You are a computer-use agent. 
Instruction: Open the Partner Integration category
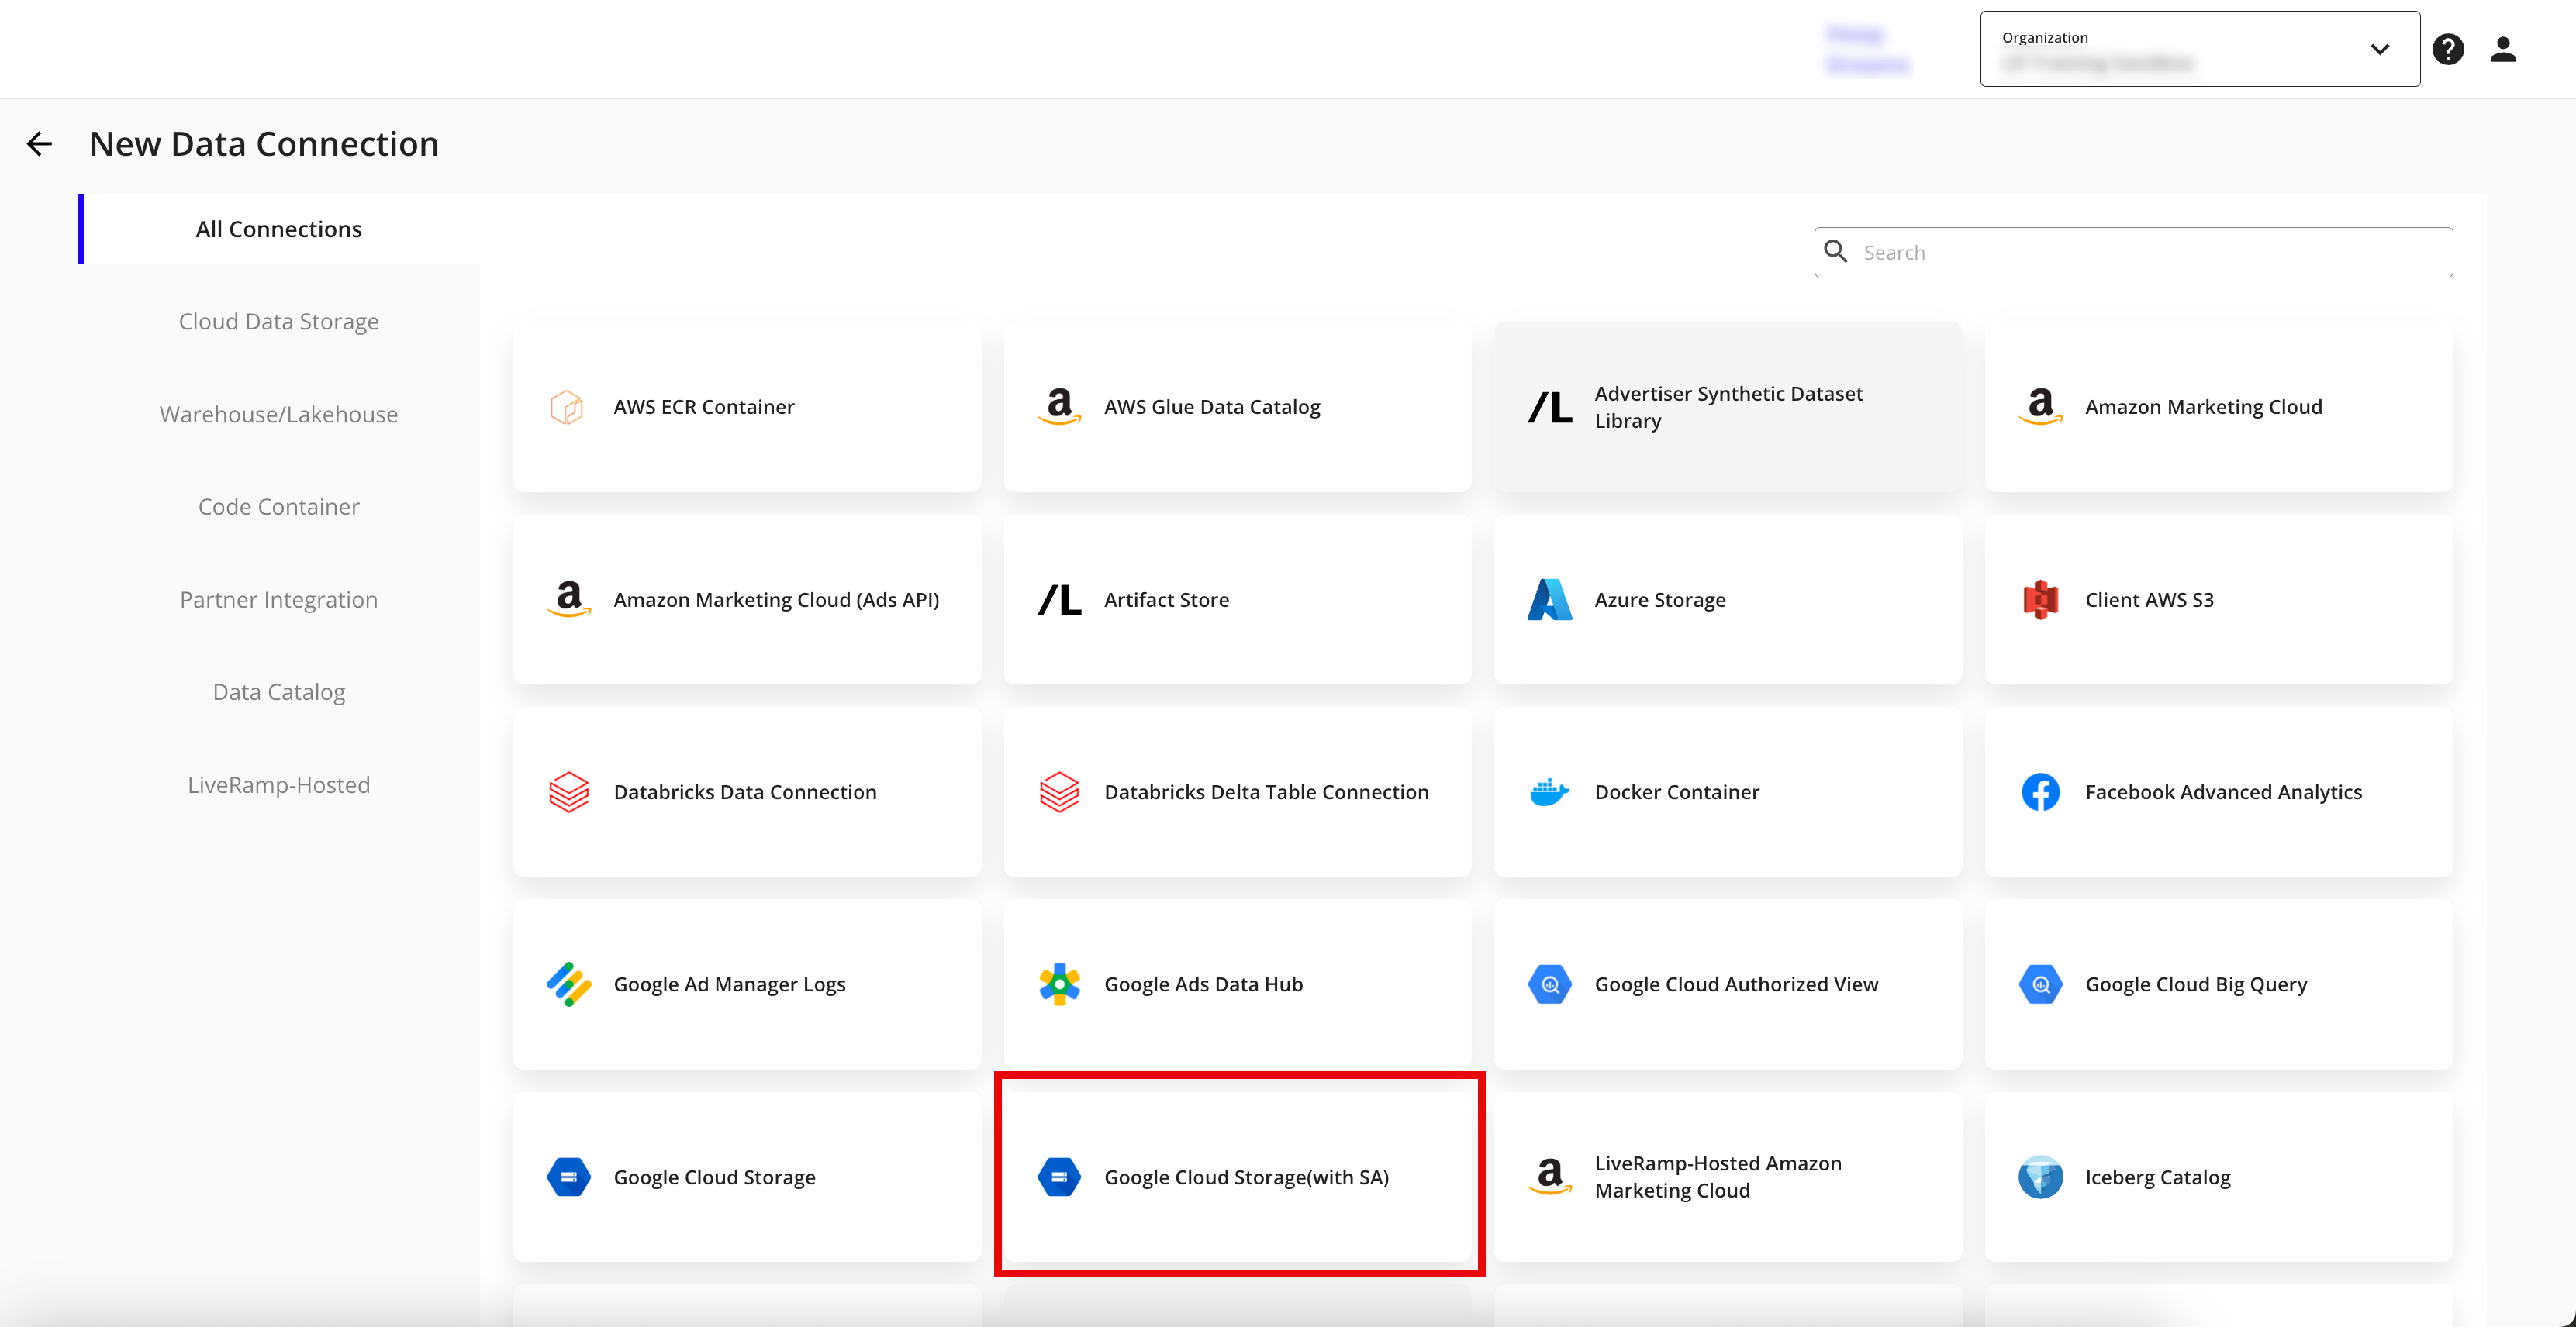click(x=278, y=599)
